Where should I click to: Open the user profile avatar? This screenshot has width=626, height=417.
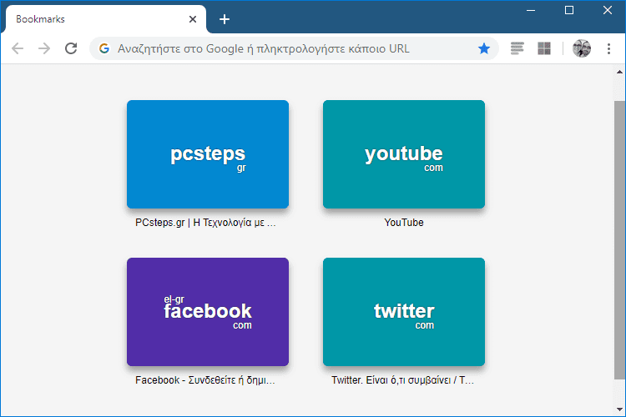click(581, 48)
